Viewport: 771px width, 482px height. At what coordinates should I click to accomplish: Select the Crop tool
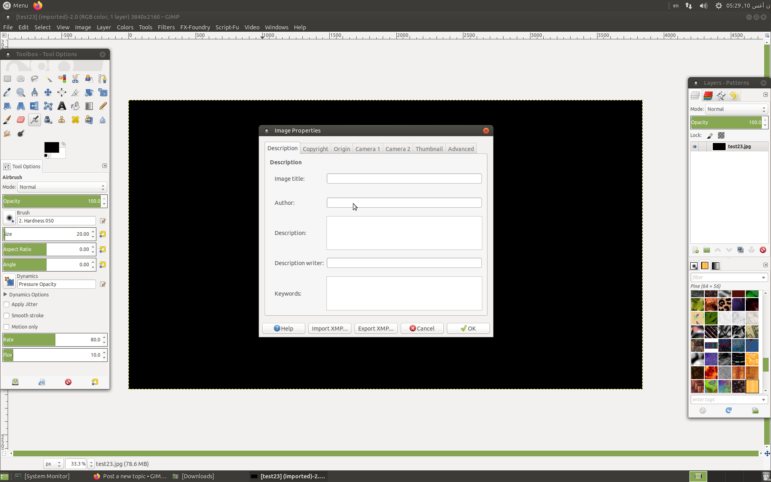[x=75, y=92]
